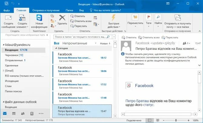Toggle ribbon display options button
Screen dimensions: 203x123
pos(168,4)
